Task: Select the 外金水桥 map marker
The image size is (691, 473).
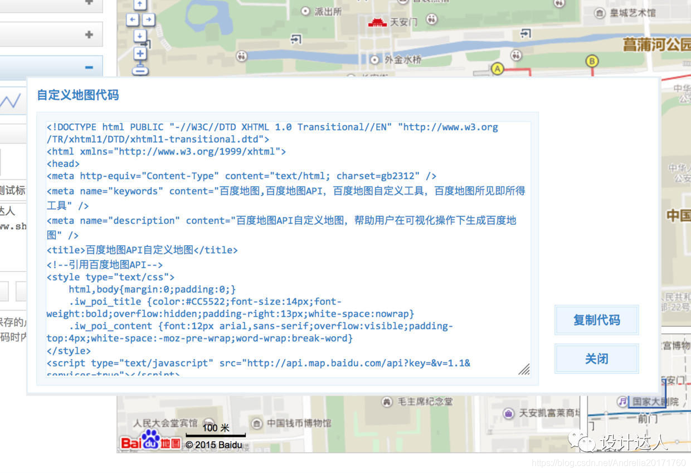Action: pos(374,59)
